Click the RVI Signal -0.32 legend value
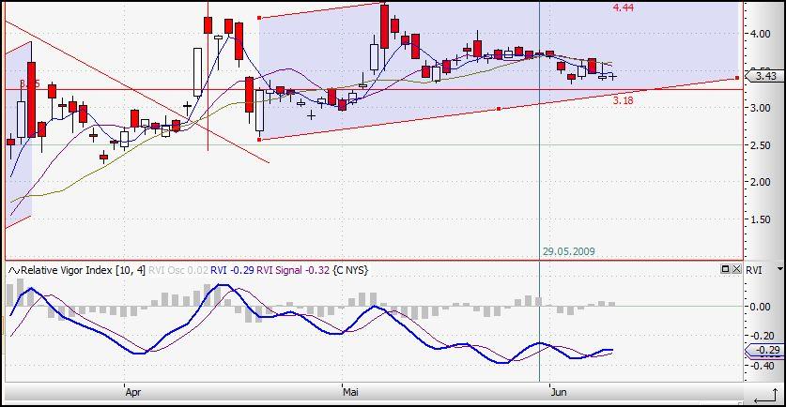Screen dimensions: 786x407 tap(293, 270)
